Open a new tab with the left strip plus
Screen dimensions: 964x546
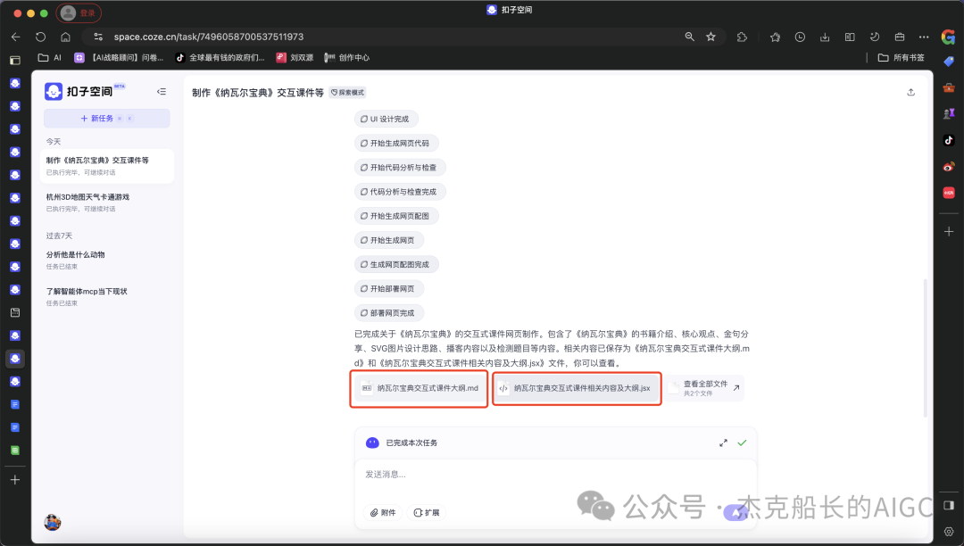(x=15, y=480)
